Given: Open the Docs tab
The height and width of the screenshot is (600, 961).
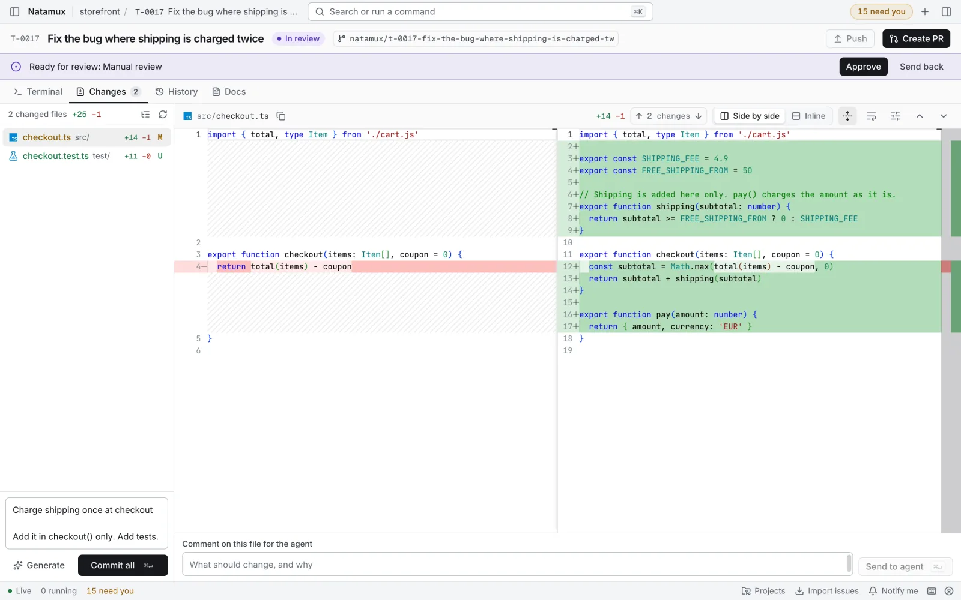Looking at the screenshot, I should (229, 92).
